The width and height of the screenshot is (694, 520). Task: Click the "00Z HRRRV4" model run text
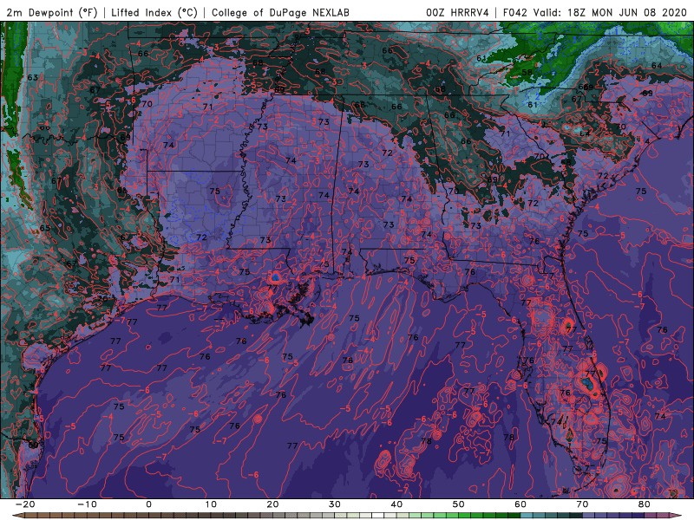click(x=458, y=12)
